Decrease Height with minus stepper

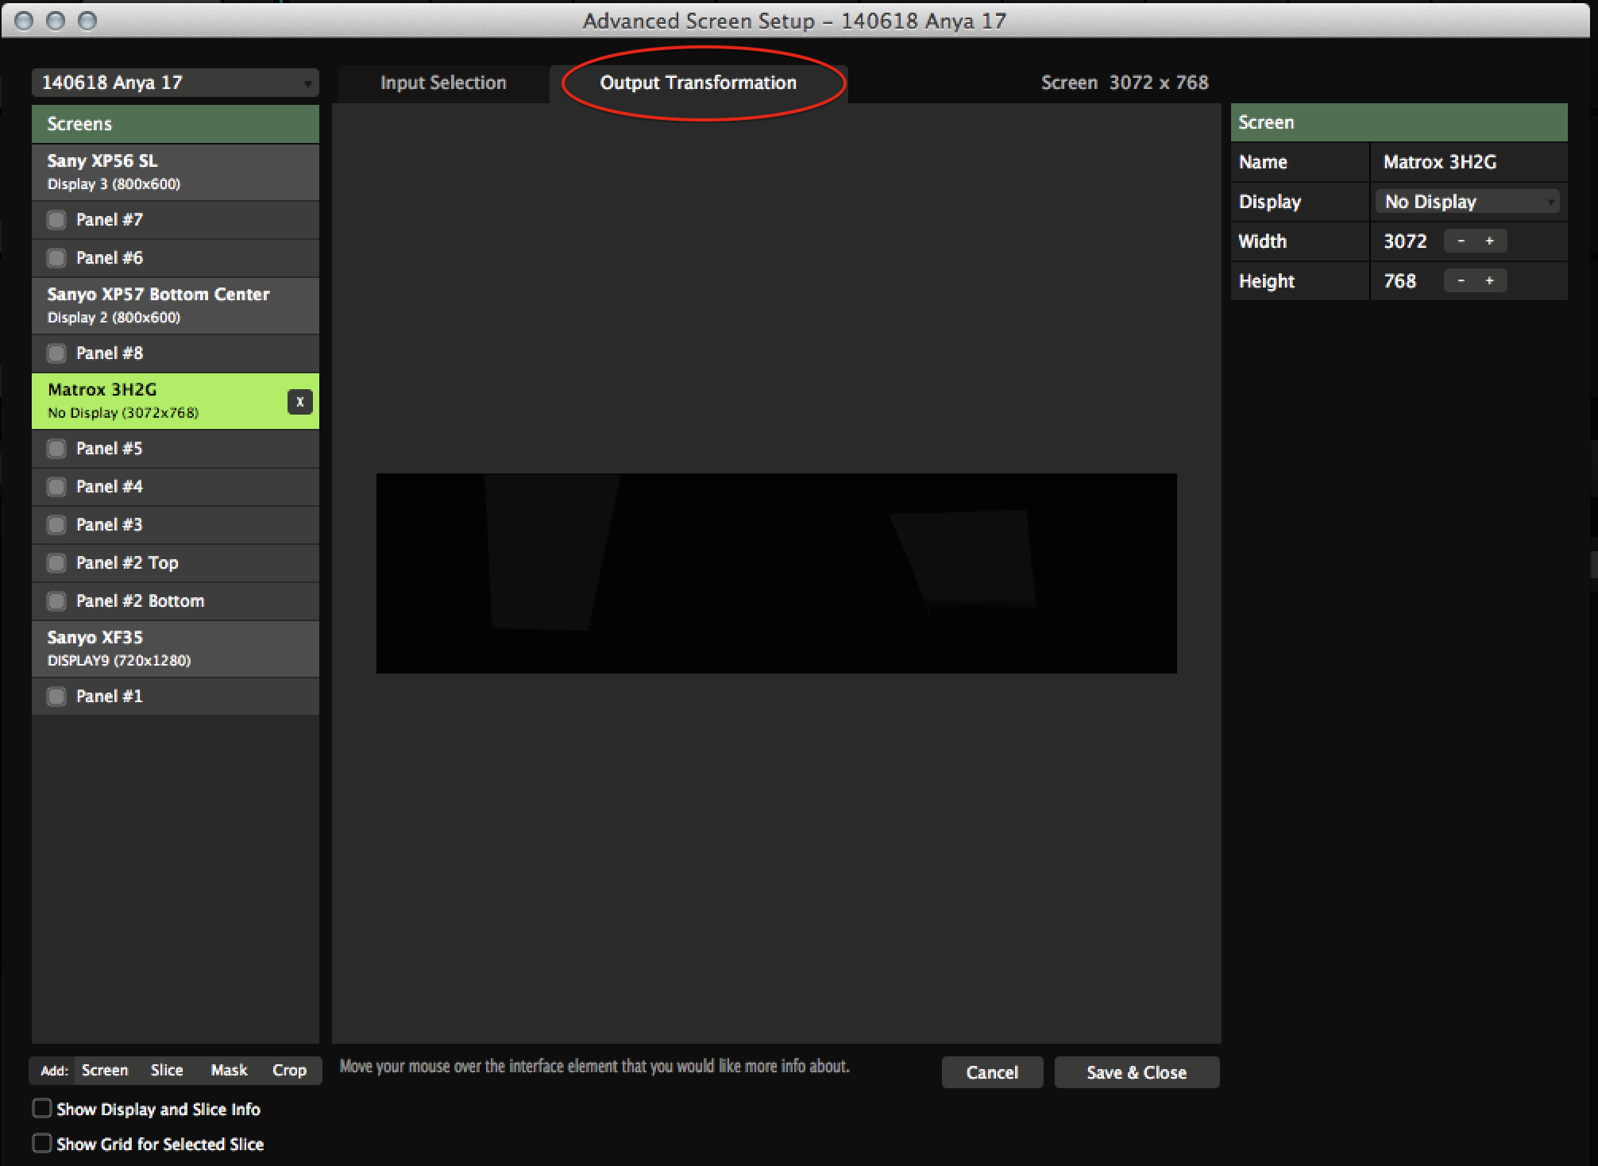click(x=1461, y=280)
